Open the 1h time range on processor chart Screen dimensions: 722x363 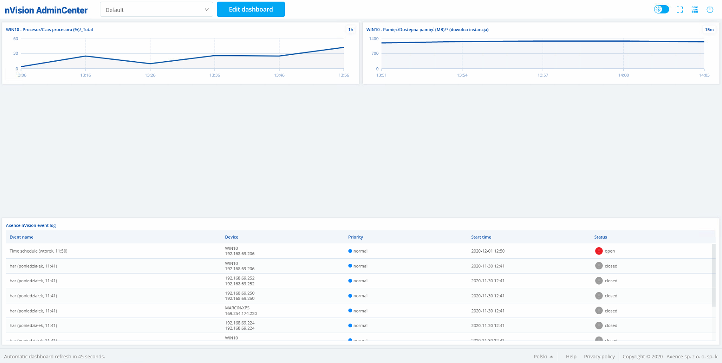point(351,30)
